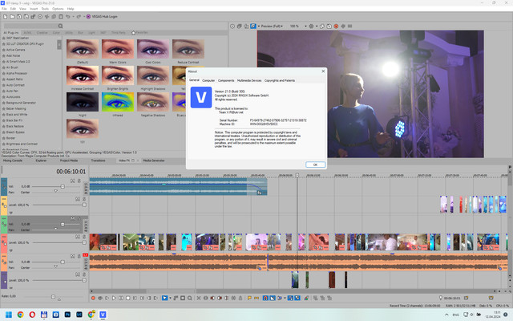
Task: Toggle Enable Snapping magnet icon
Action: [265, 298]
